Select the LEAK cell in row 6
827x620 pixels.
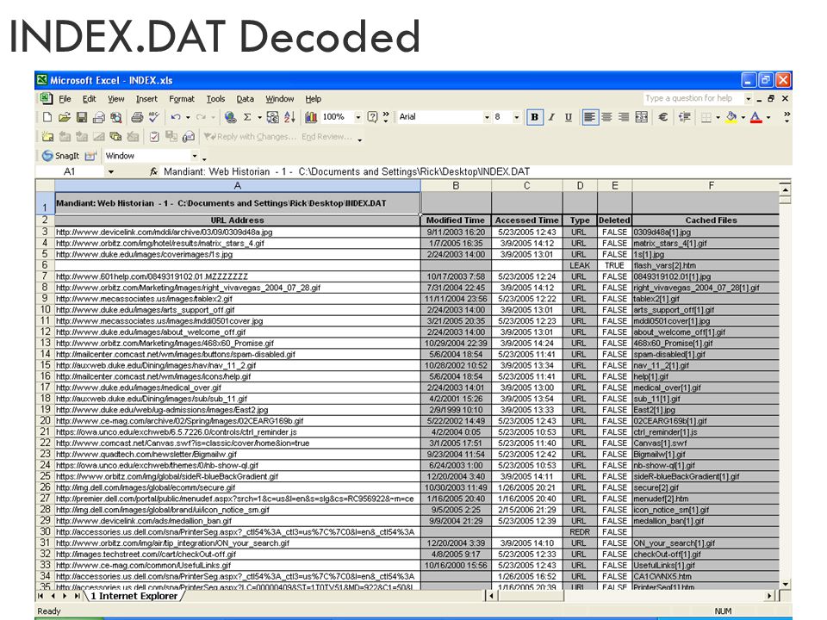pos(580,265)
